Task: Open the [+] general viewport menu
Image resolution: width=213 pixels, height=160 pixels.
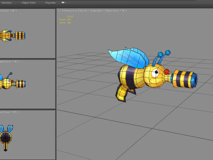Action: click(60, 11)
